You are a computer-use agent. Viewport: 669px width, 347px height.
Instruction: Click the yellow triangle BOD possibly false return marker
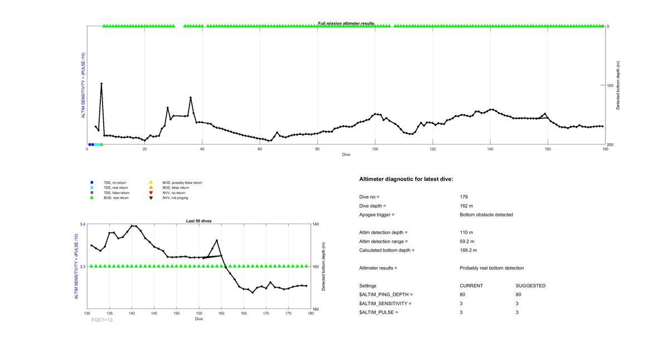151,182
